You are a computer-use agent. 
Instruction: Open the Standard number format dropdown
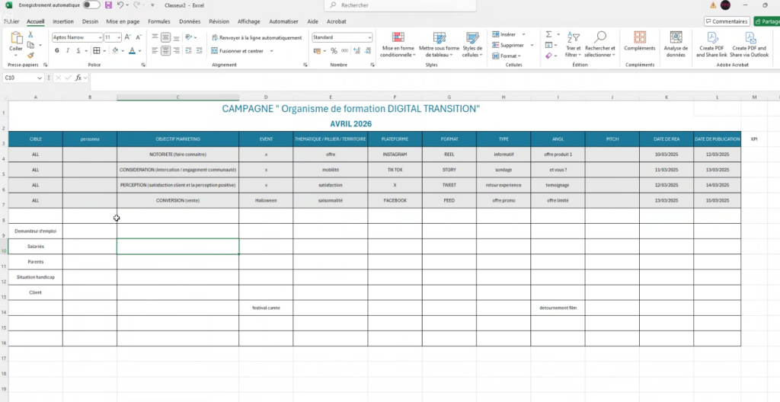pyautogui.click(x=370, y=37)
